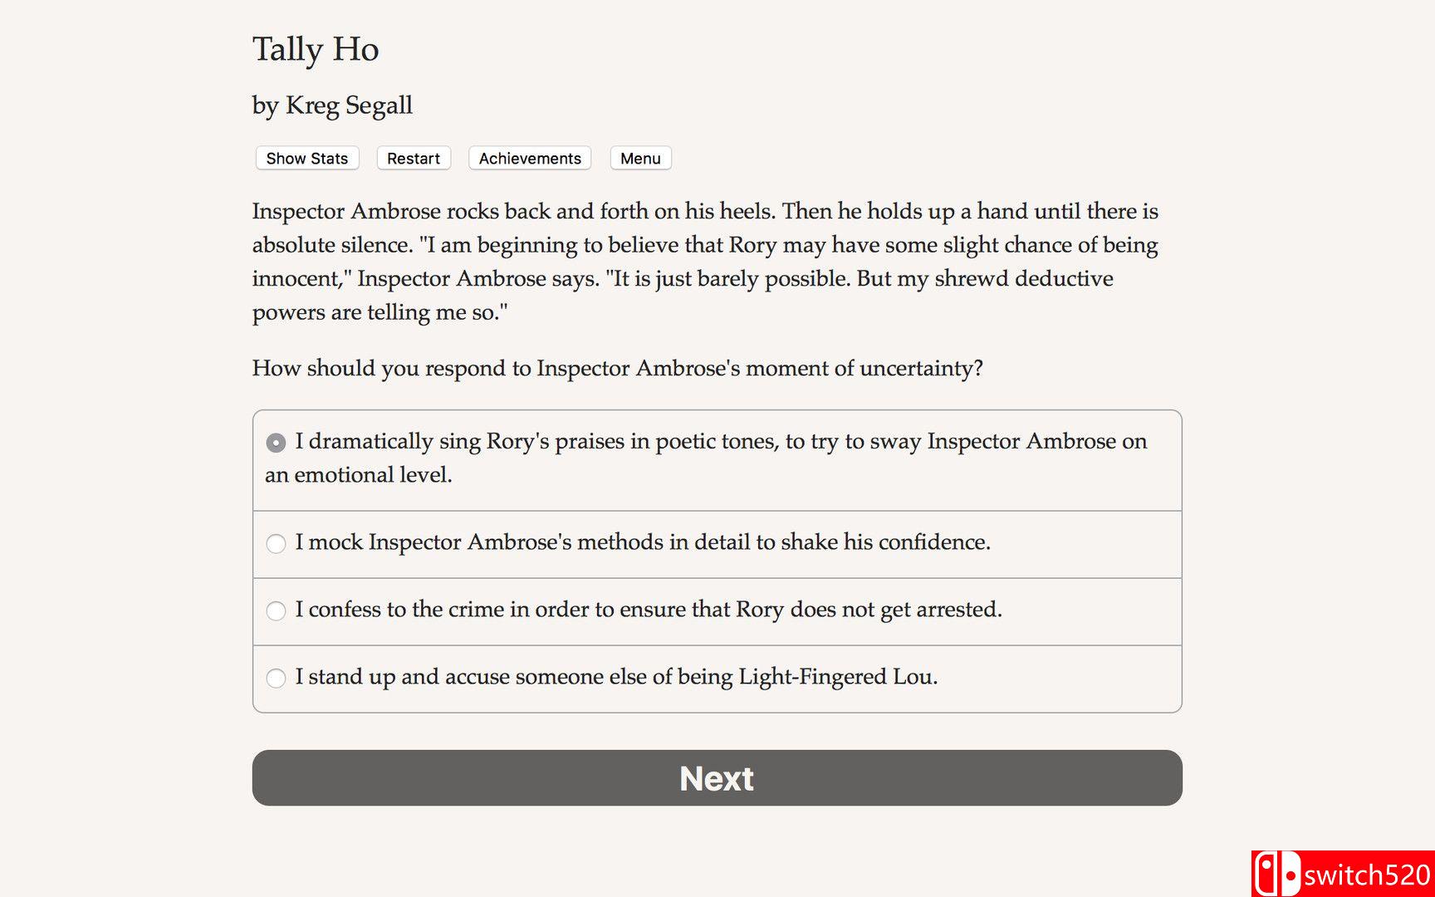Click the Nintendo Switch logo icon in the watermark
This screenshot has height=897, width=1435.
1276,875
